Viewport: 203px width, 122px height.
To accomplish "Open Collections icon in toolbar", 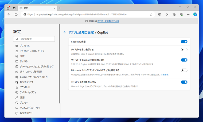I will point(174,14).
